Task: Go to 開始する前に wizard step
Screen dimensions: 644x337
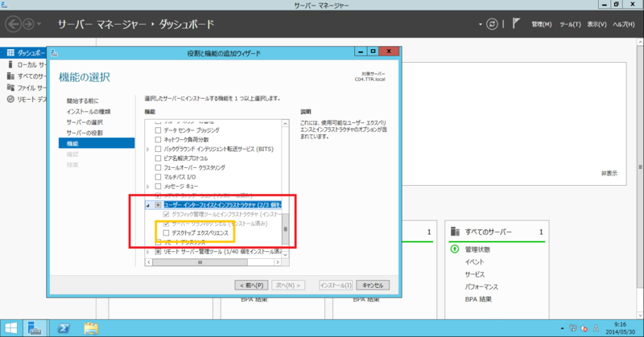Action: [x=83, y=101]
